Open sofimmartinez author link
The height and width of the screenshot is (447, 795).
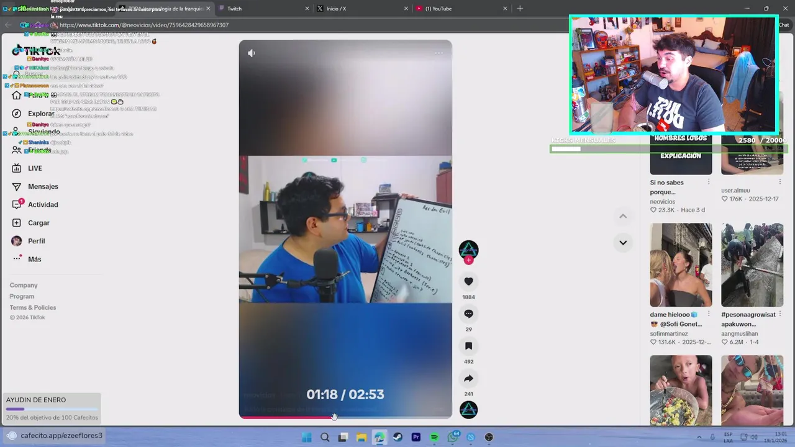point(669,333)
